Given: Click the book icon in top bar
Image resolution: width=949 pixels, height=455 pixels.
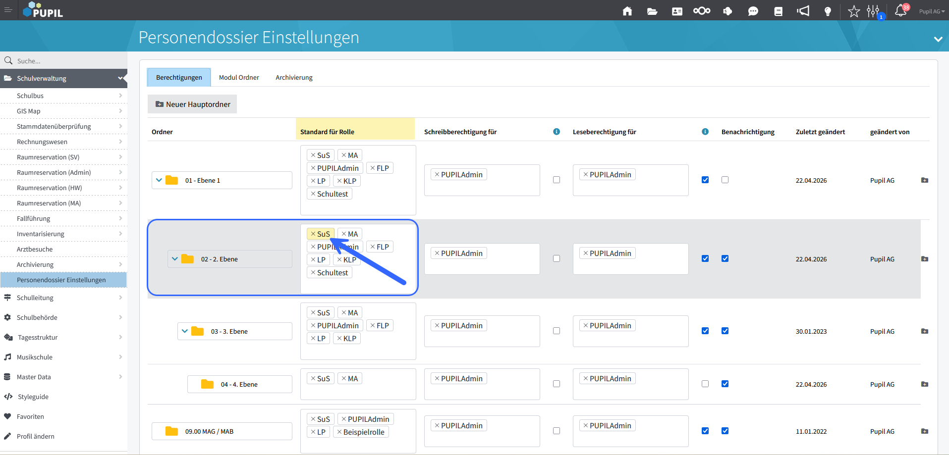Looking at the screenshot, I should 778,11.
